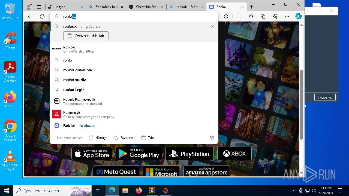
Task: Open the tab actions menu icon
Action: 39,7
